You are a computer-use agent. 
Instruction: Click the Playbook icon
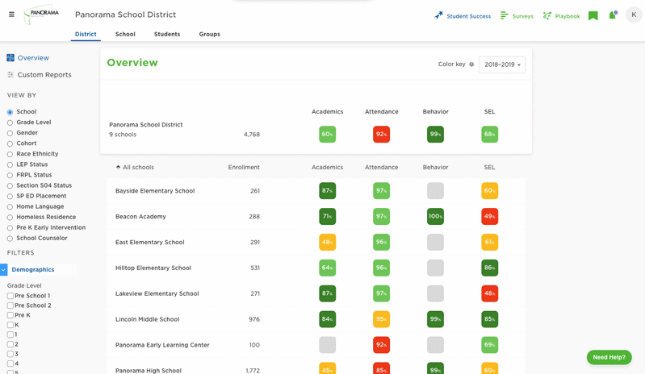(547, 15)
